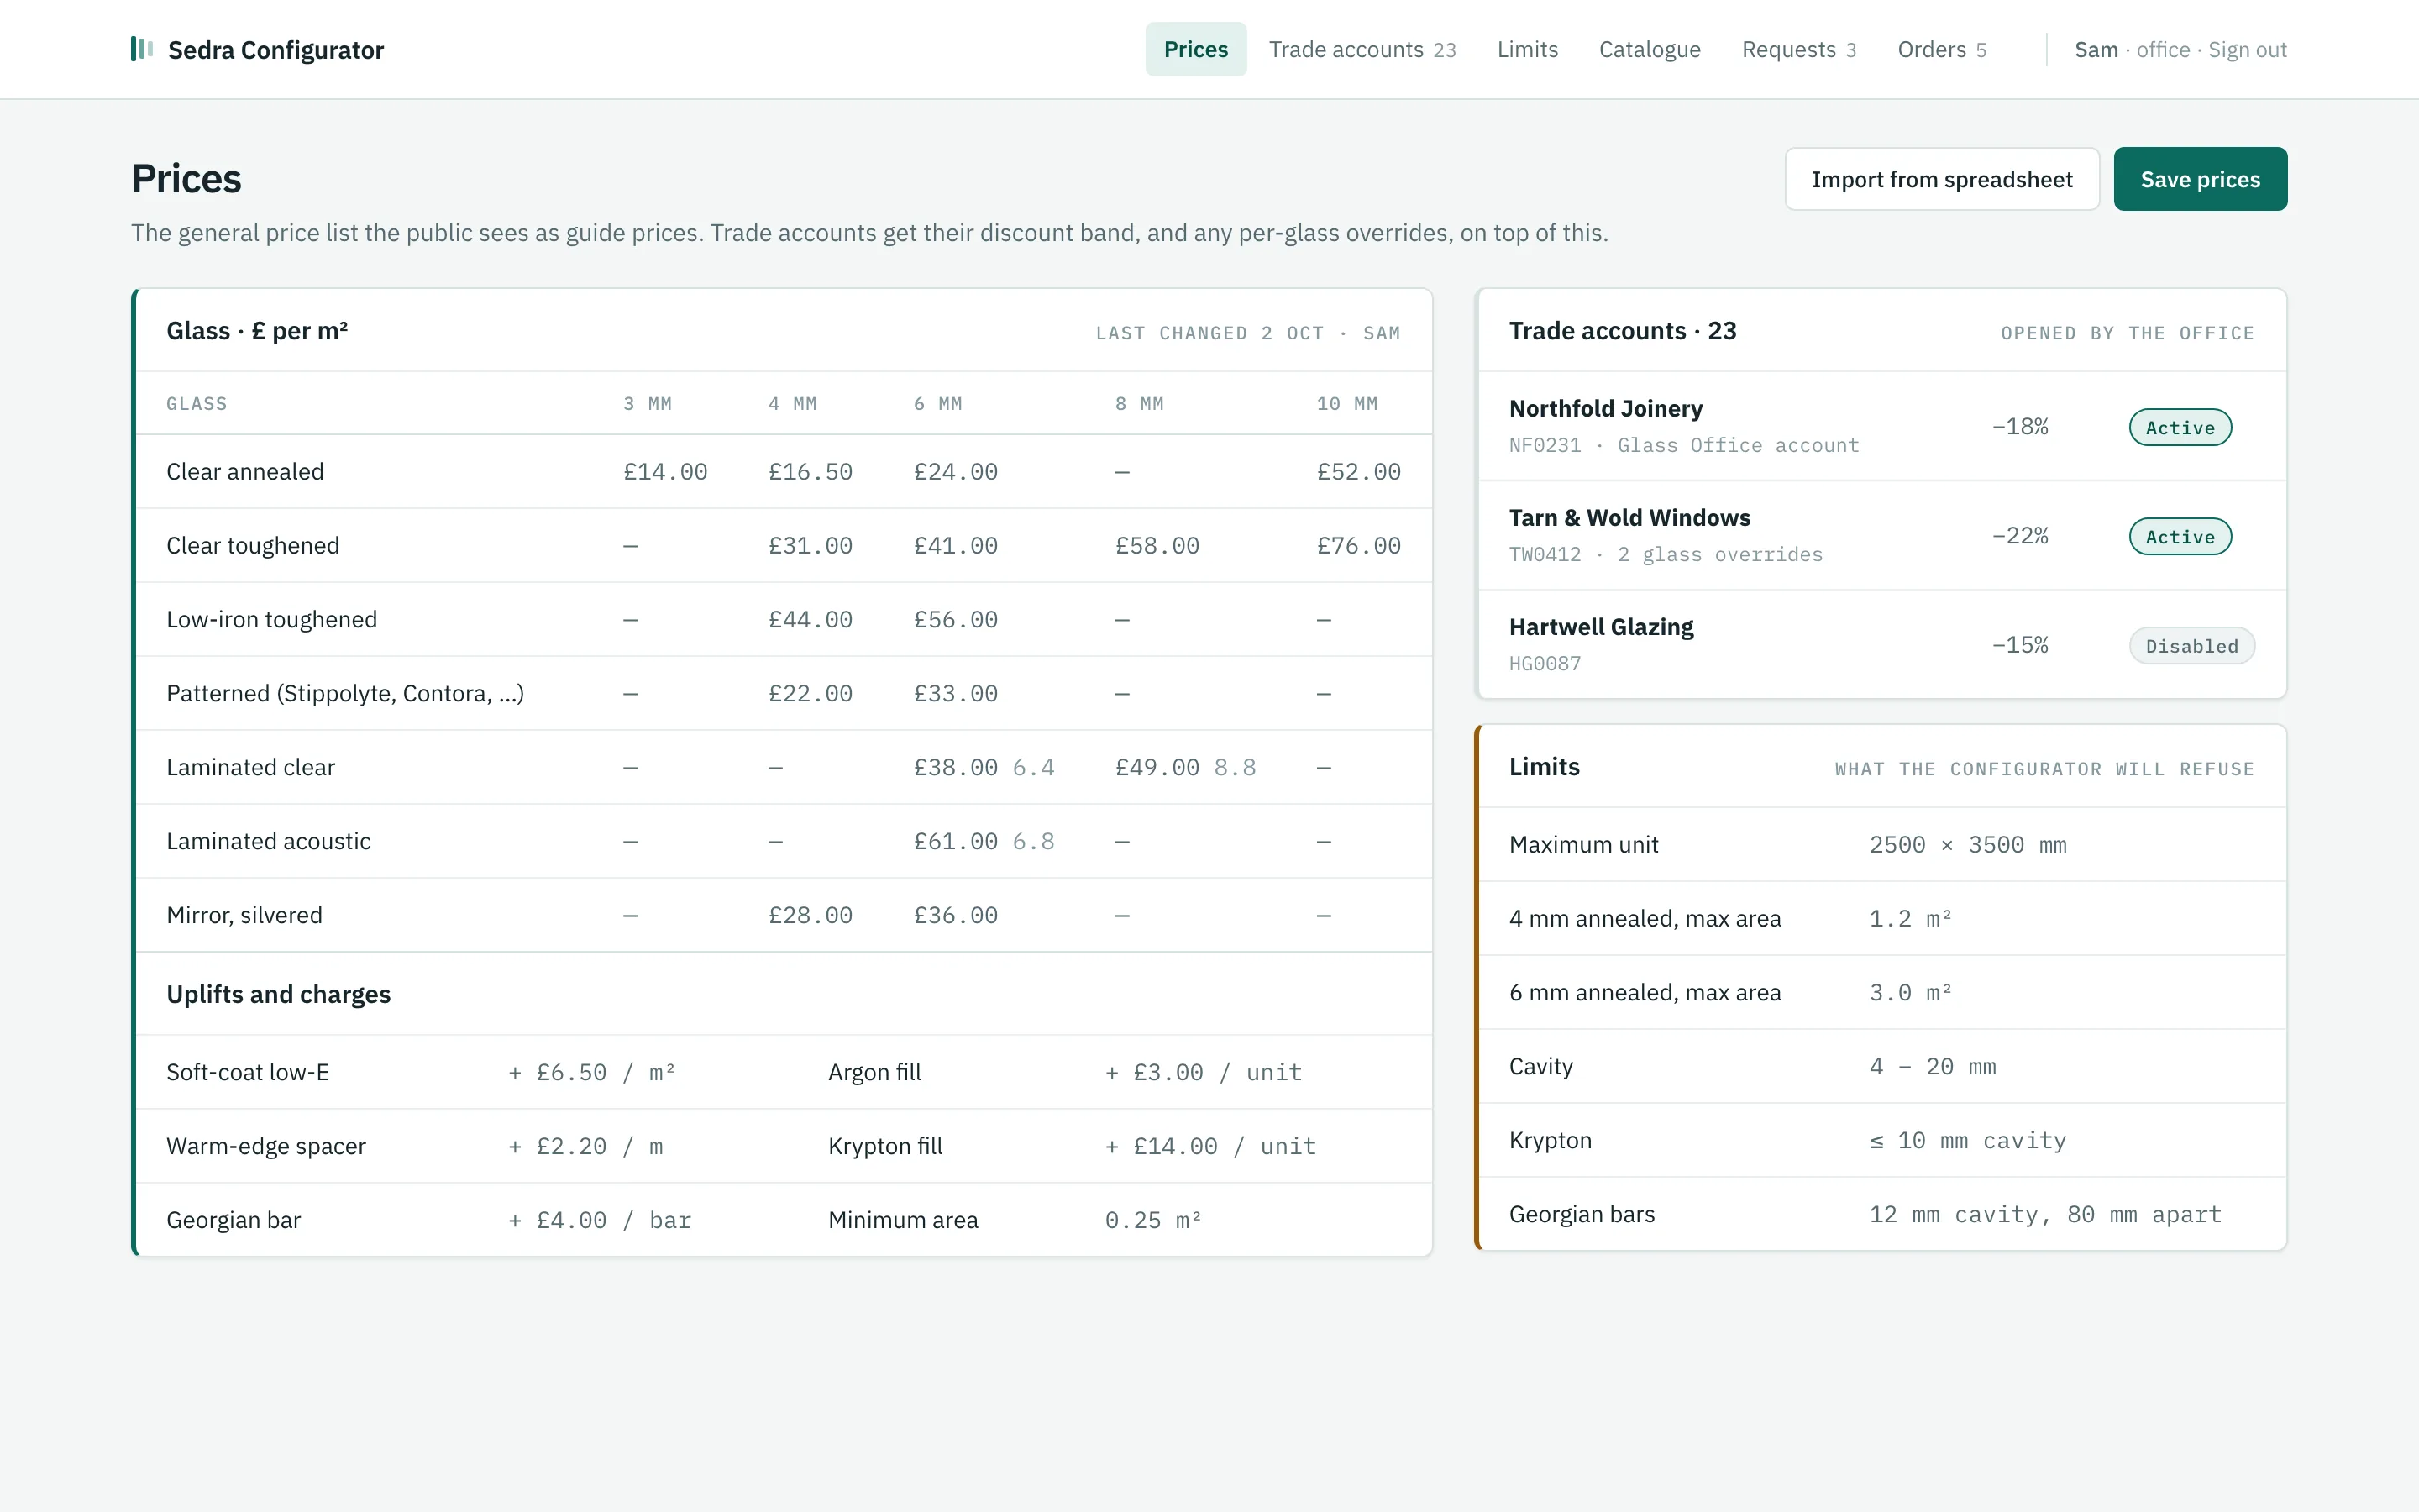2419x1512 pixels.
Task: Click the Save prices button
Action: click(2200, 179)
